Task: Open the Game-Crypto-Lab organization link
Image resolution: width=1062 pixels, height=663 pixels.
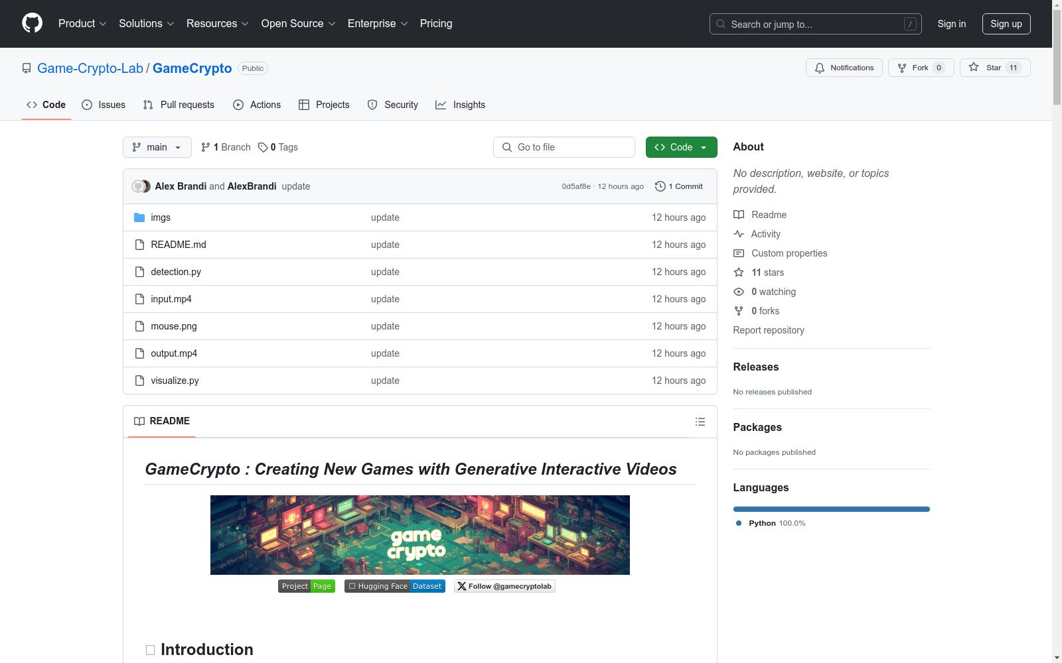Action: click(90, 68)
